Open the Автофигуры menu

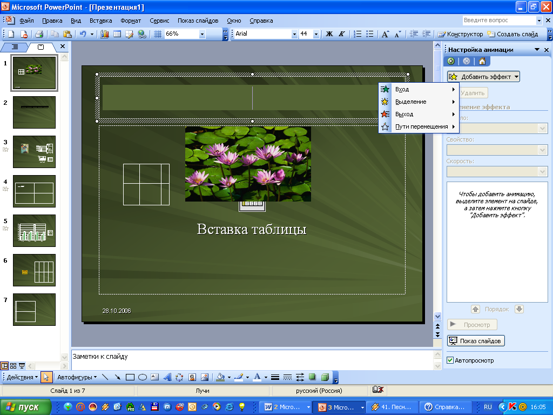[x=77, y=377]
